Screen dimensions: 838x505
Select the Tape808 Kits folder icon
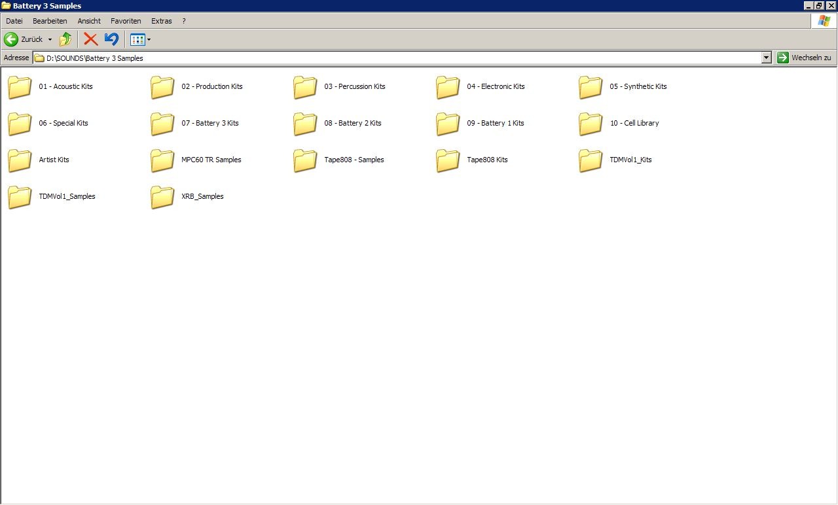[x=448, y=160]
